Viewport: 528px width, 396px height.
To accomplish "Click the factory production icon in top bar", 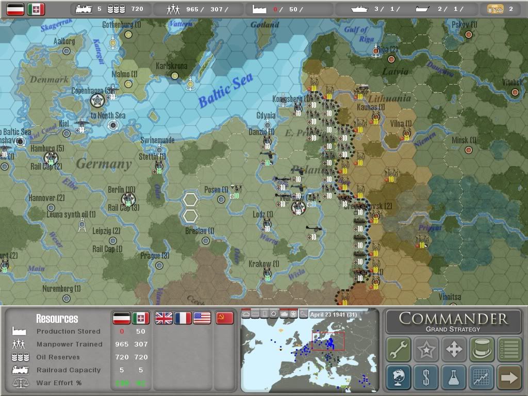I will (x=259, y=9).
